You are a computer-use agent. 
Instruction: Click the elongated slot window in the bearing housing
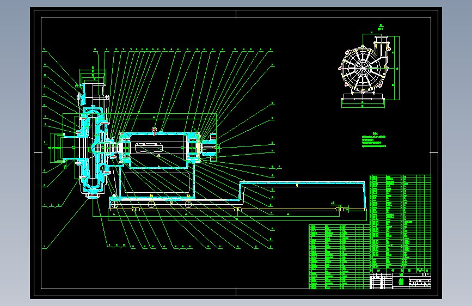(x=149, y=148)
